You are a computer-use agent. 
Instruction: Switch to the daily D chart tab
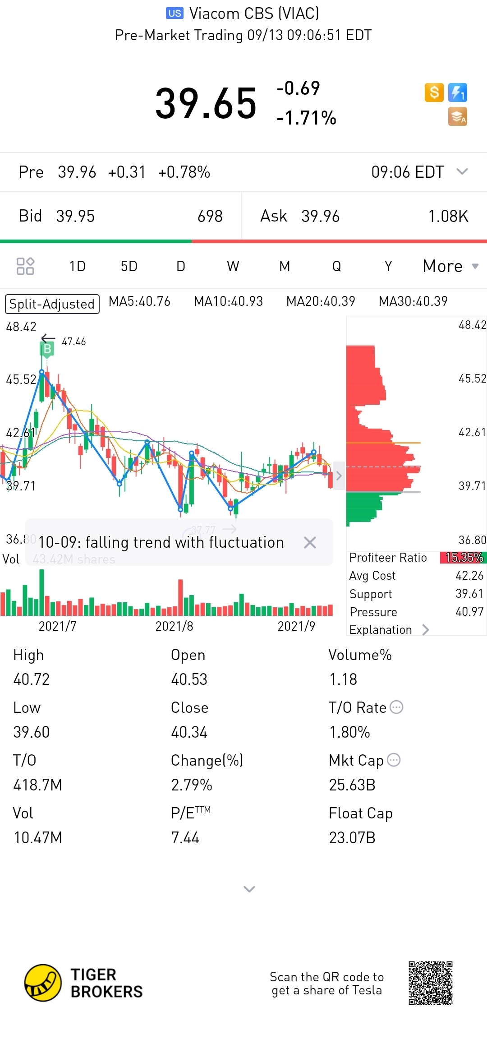coord(181,266)
